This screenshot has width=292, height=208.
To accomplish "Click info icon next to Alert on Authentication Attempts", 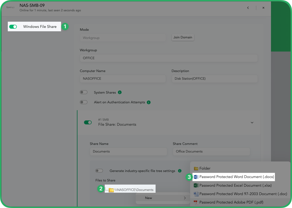I will [x=149, y=102].
